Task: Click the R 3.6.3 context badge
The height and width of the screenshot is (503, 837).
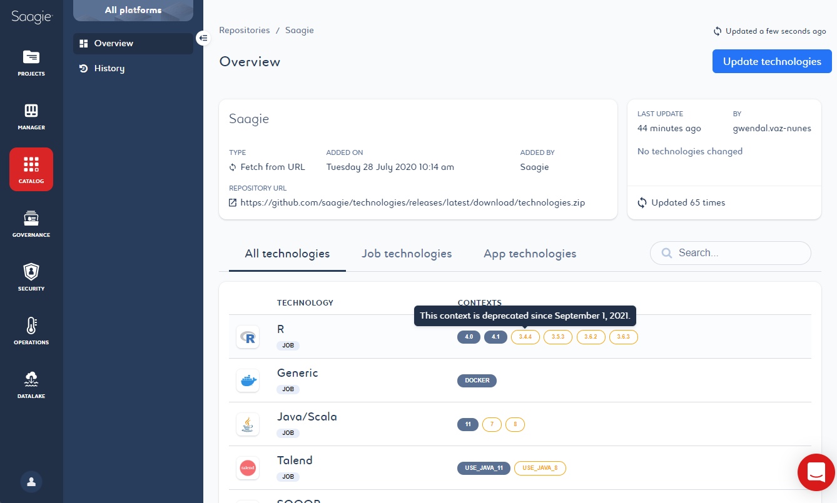Action: 623,337
